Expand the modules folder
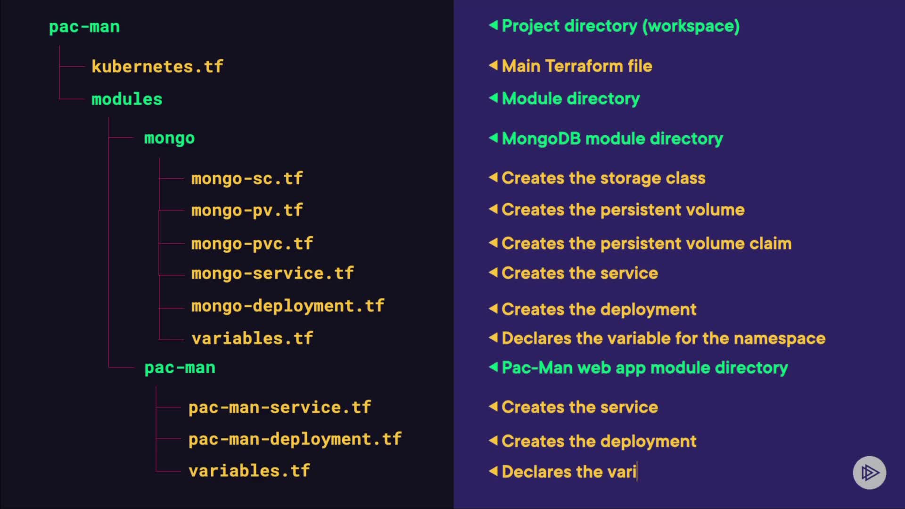 click(127, 99)
